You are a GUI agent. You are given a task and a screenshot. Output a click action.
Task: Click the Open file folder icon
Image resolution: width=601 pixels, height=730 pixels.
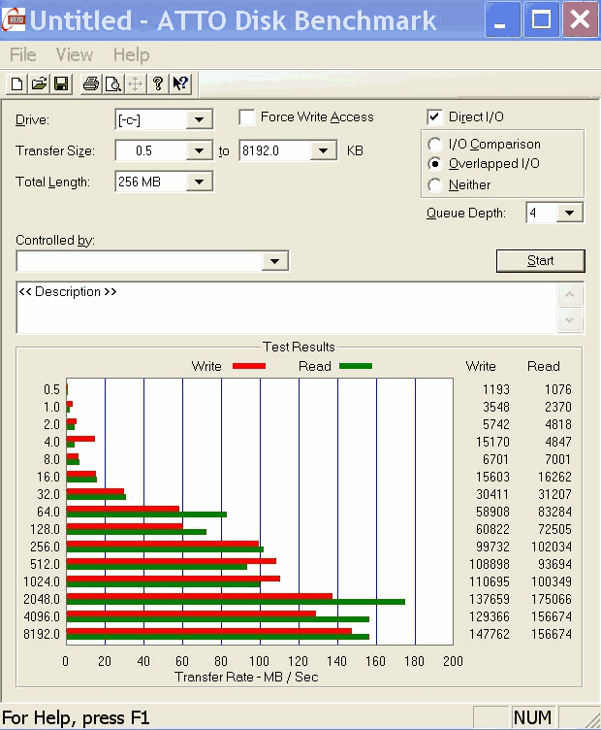pos(39,84)
